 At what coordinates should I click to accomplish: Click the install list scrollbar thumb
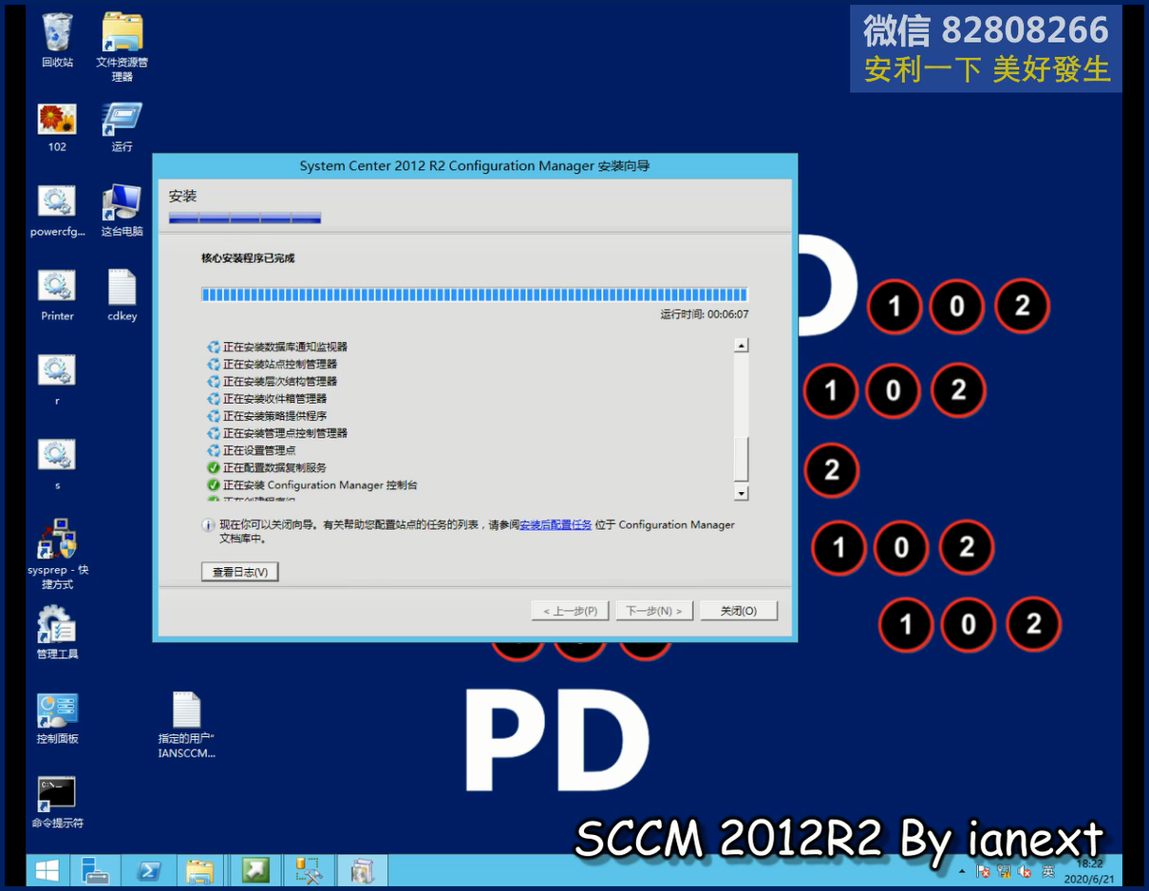(x=742, y=460)
